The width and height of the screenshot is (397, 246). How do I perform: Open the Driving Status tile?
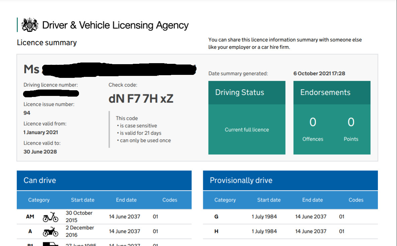click(247, 92)
